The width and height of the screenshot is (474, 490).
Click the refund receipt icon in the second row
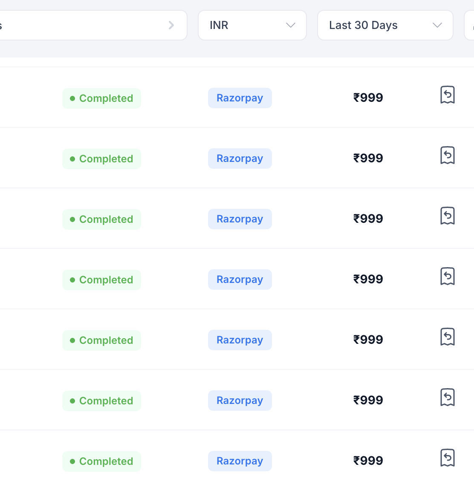448,156
